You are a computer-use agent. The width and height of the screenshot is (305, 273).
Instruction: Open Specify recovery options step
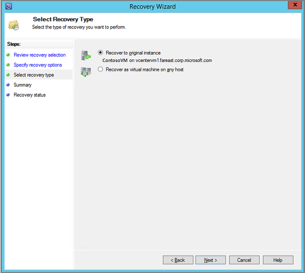point(38,65)
